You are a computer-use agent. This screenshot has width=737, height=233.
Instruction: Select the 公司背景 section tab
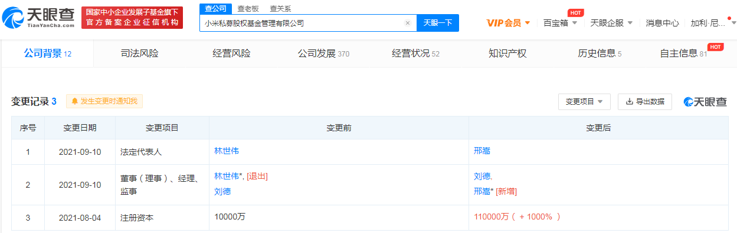point(47,54)
